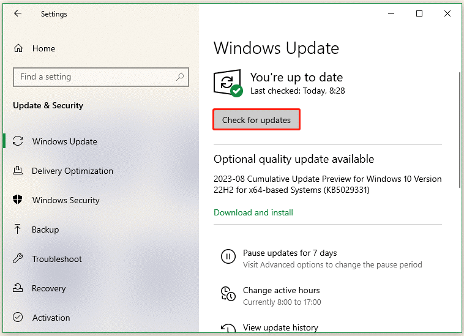Click the Troubleshoot wrench icon

18,258
